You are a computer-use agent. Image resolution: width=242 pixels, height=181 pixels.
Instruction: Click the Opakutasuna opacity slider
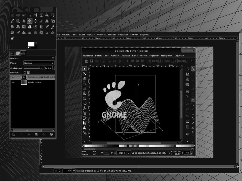(33, 68)
